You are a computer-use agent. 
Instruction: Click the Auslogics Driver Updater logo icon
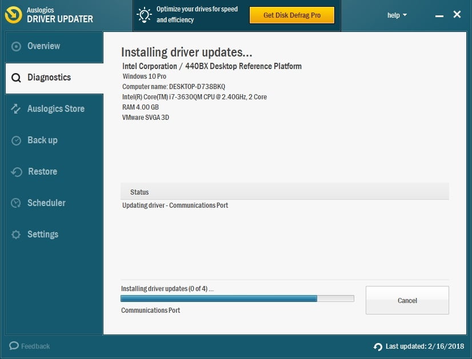[14, 15]
